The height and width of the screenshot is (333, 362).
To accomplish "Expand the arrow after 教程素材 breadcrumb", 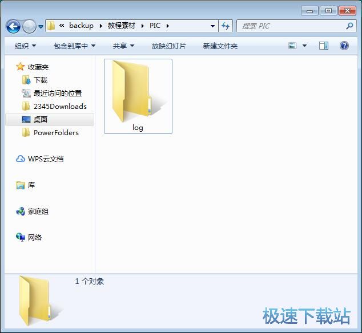I will point(142,26).
